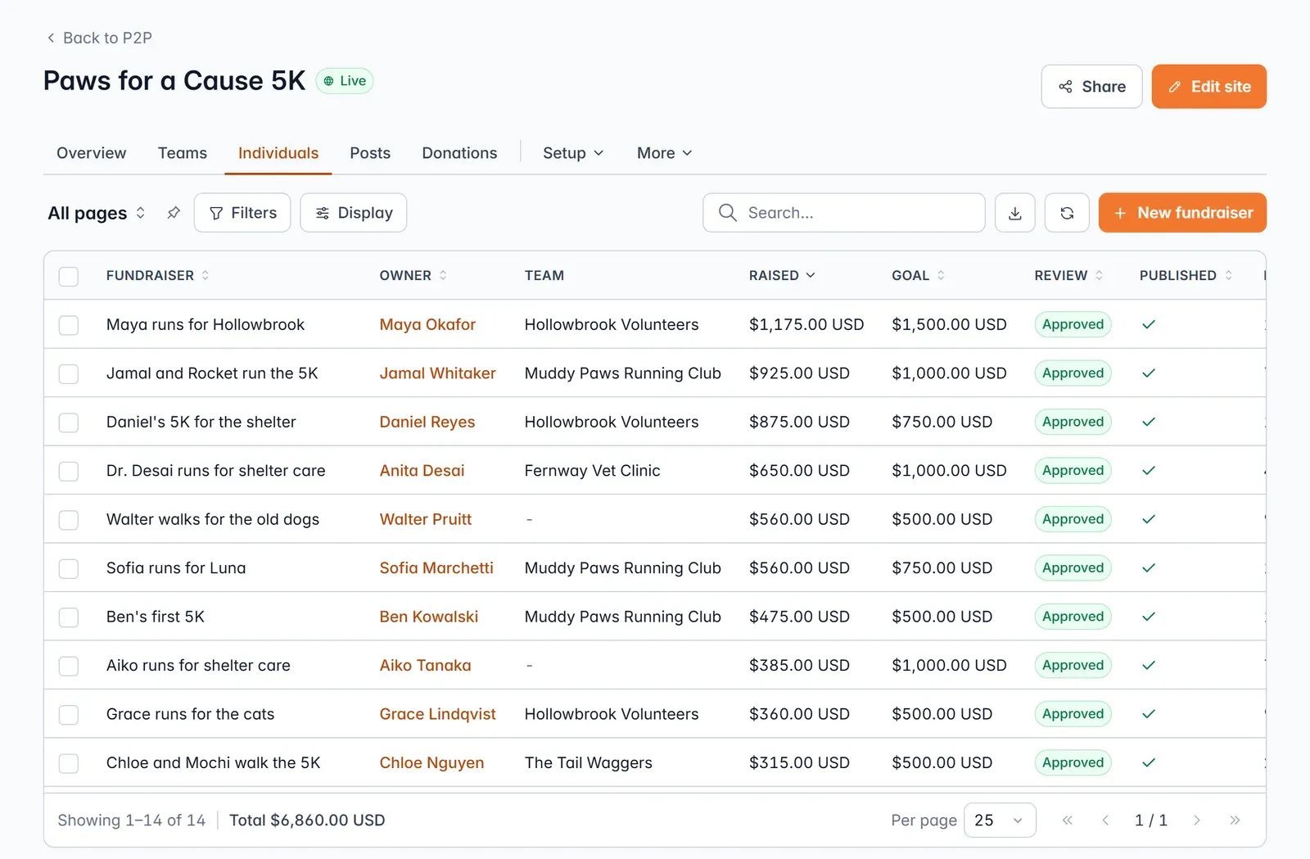Click the pin icon beside All pages
The height and width of the screenshot is (859, 1310).
point(174,213)
